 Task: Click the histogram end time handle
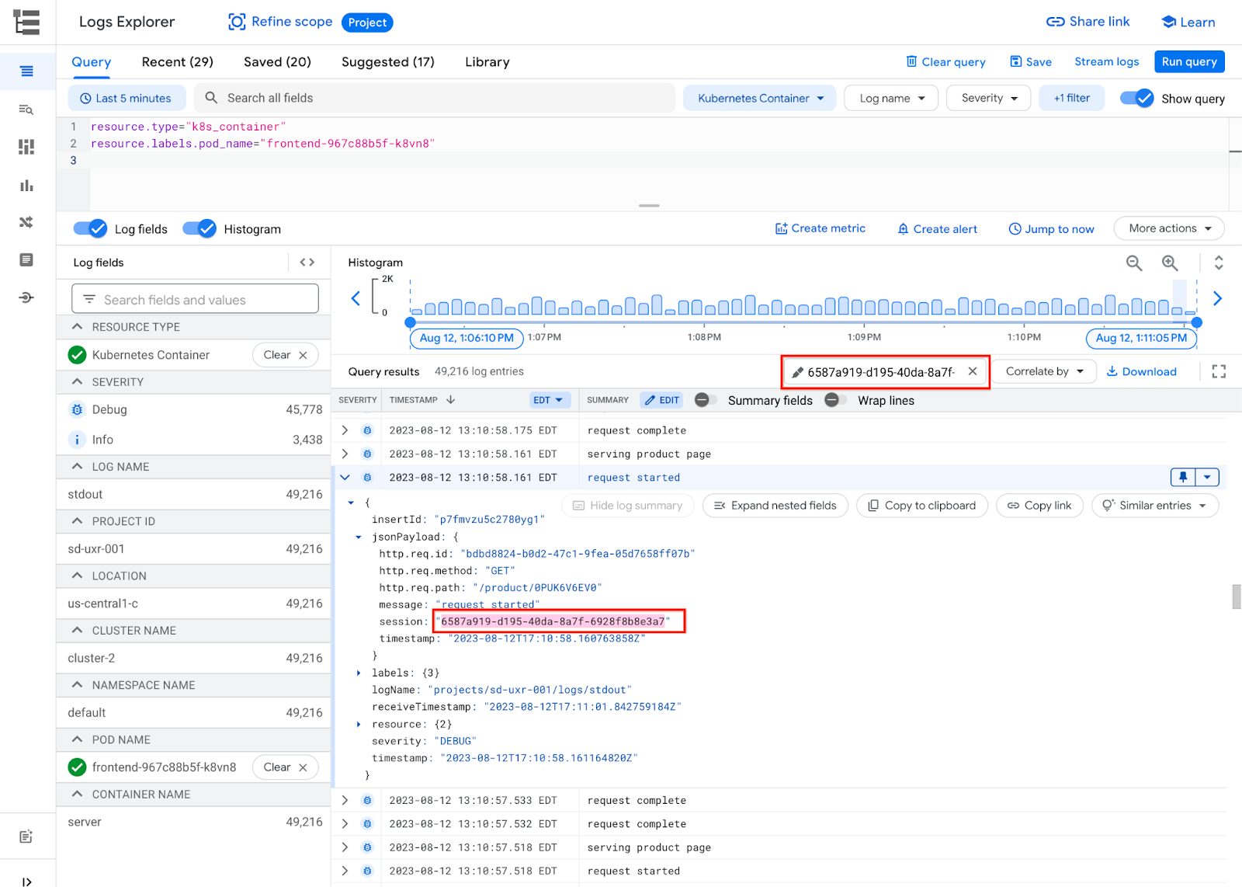(1197, 322)
